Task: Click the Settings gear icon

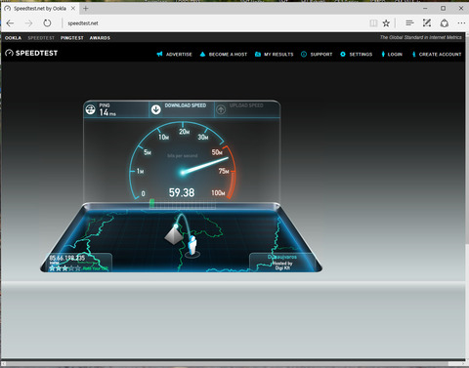Action: [x=343, y=54]
